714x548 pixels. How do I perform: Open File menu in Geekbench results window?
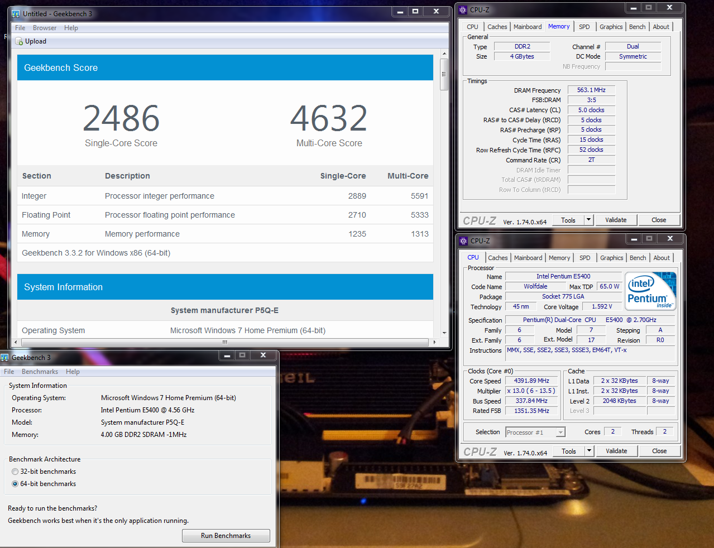click(20, 28)
